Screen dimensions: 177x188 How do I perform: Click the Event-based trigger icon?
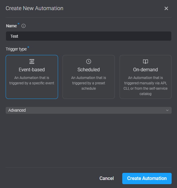tap(32, 61)
